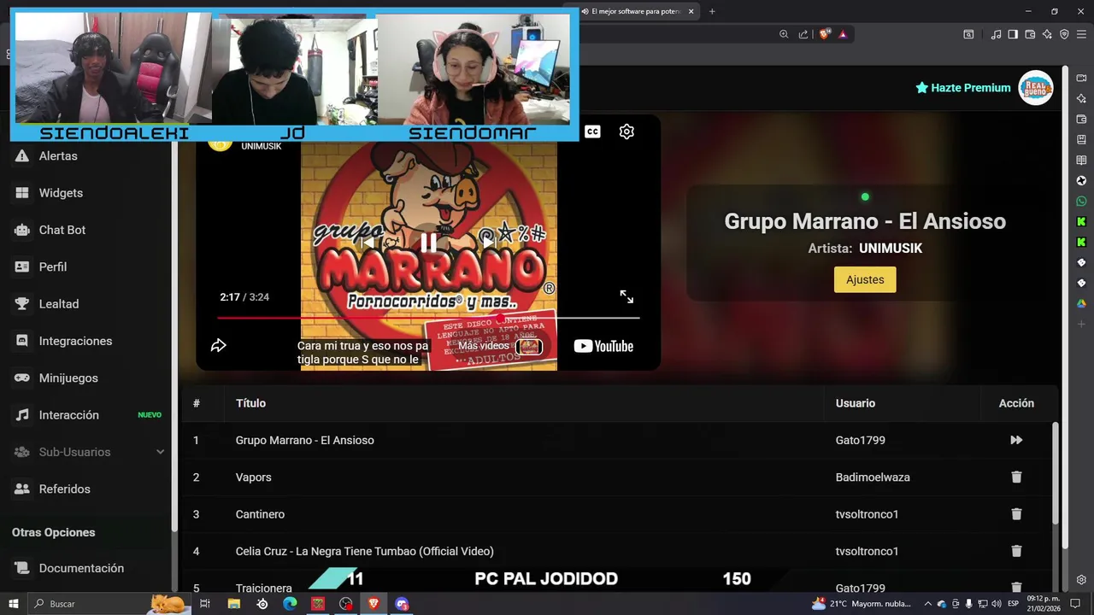Viewport: 1094px width, 615px height.
Task: Click the Hazte Premium link
Action: coord(963,88)
